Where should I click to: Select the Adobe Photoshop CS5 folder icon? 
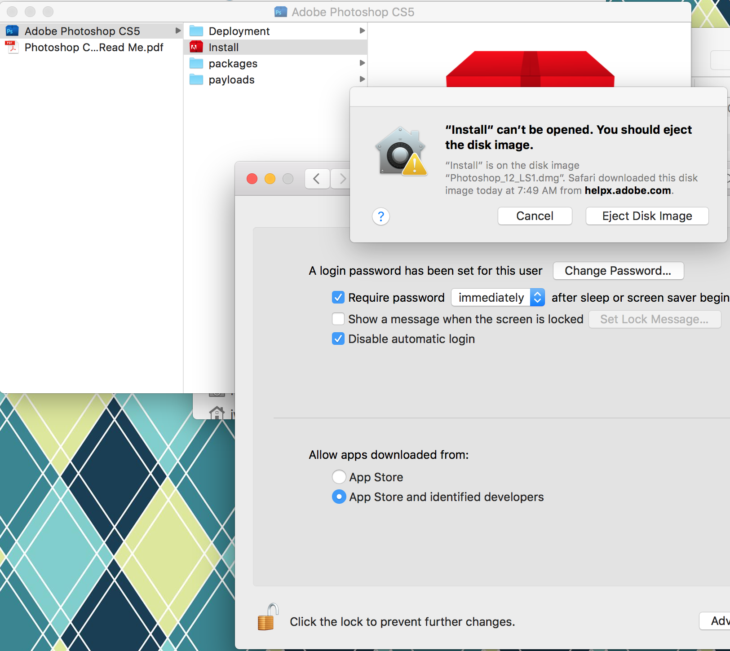point(12,31)
